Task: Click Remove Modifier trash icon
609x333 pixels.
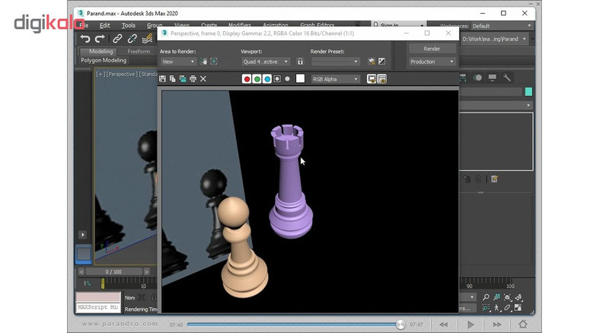Action: [478, 179]
